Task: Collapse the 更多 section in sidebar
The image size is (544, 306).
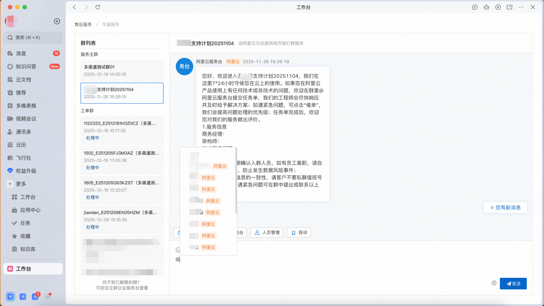Action: 10,184
